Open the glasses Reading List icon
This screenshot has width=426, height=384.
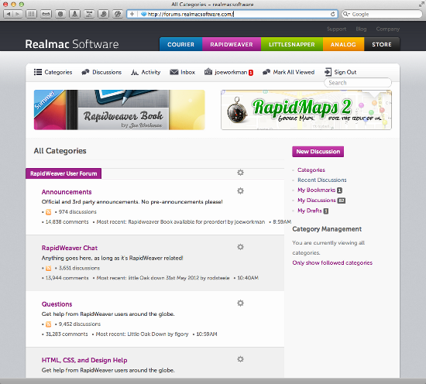[x=46, y=14]
